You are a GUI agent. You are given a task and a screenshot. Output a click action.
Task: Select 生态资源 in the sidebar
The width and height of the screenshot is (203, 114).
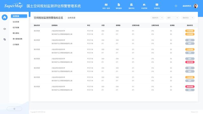pos(16,22)
